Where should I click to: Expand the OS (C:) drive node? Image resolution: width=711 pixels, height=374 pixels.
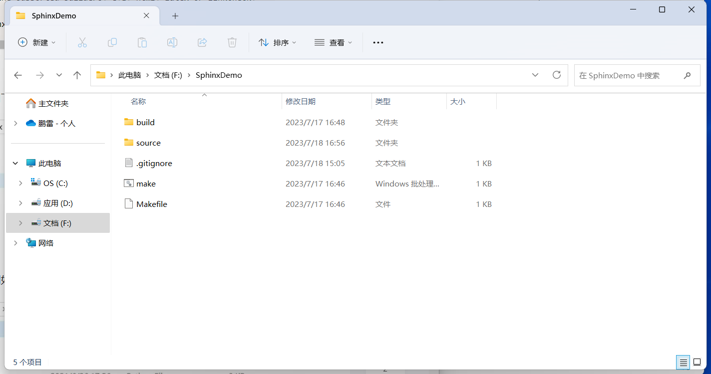point(20,183)
